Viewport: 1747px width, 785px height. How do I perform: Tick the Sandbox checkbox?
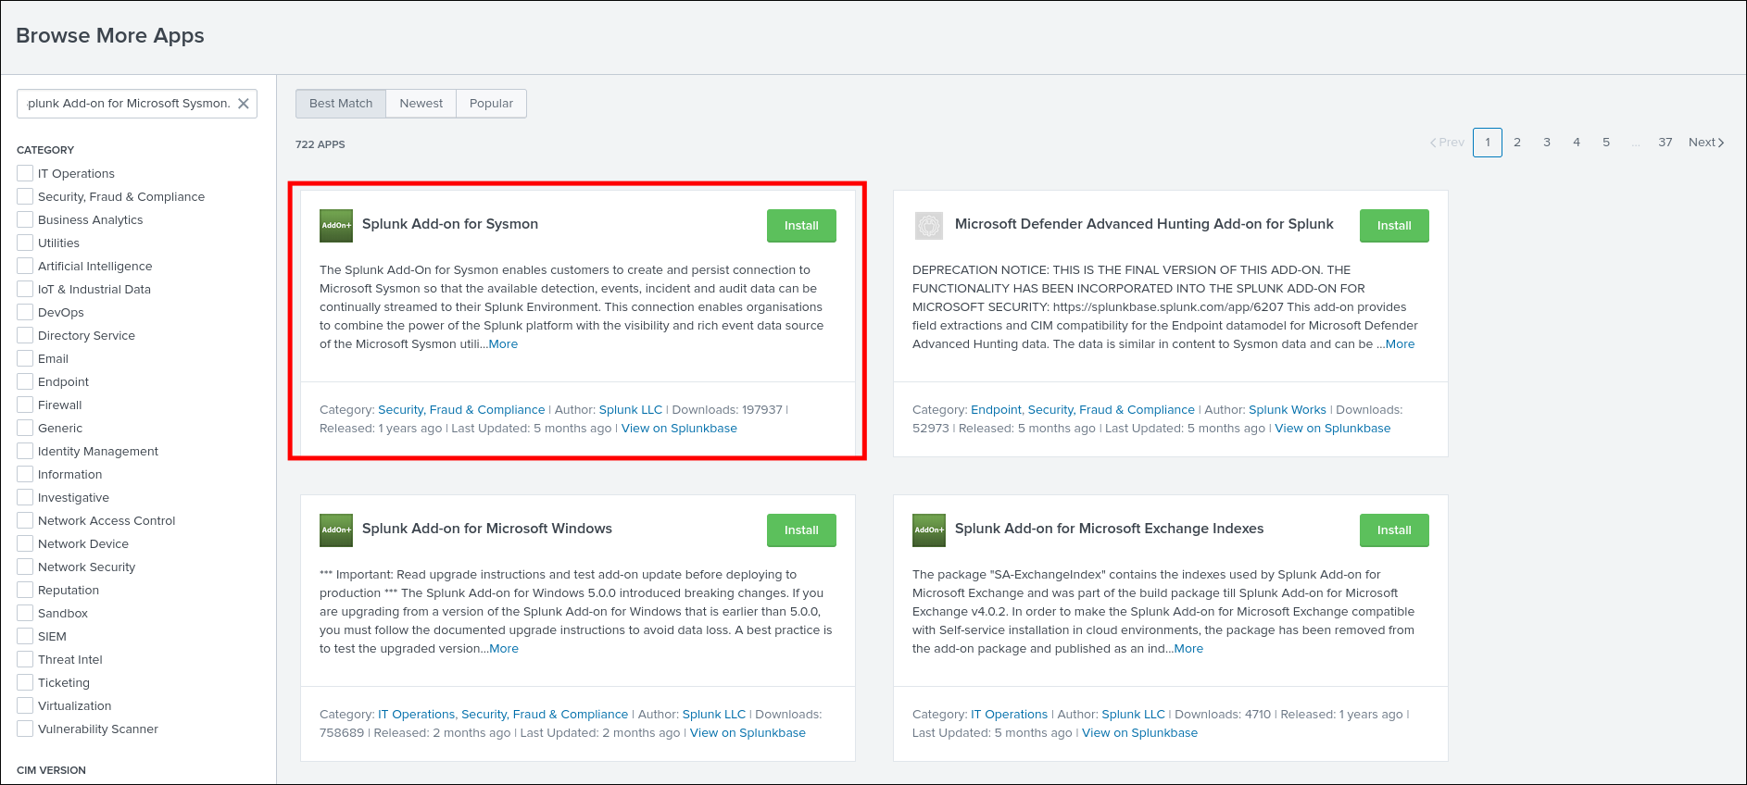(25, 613)
